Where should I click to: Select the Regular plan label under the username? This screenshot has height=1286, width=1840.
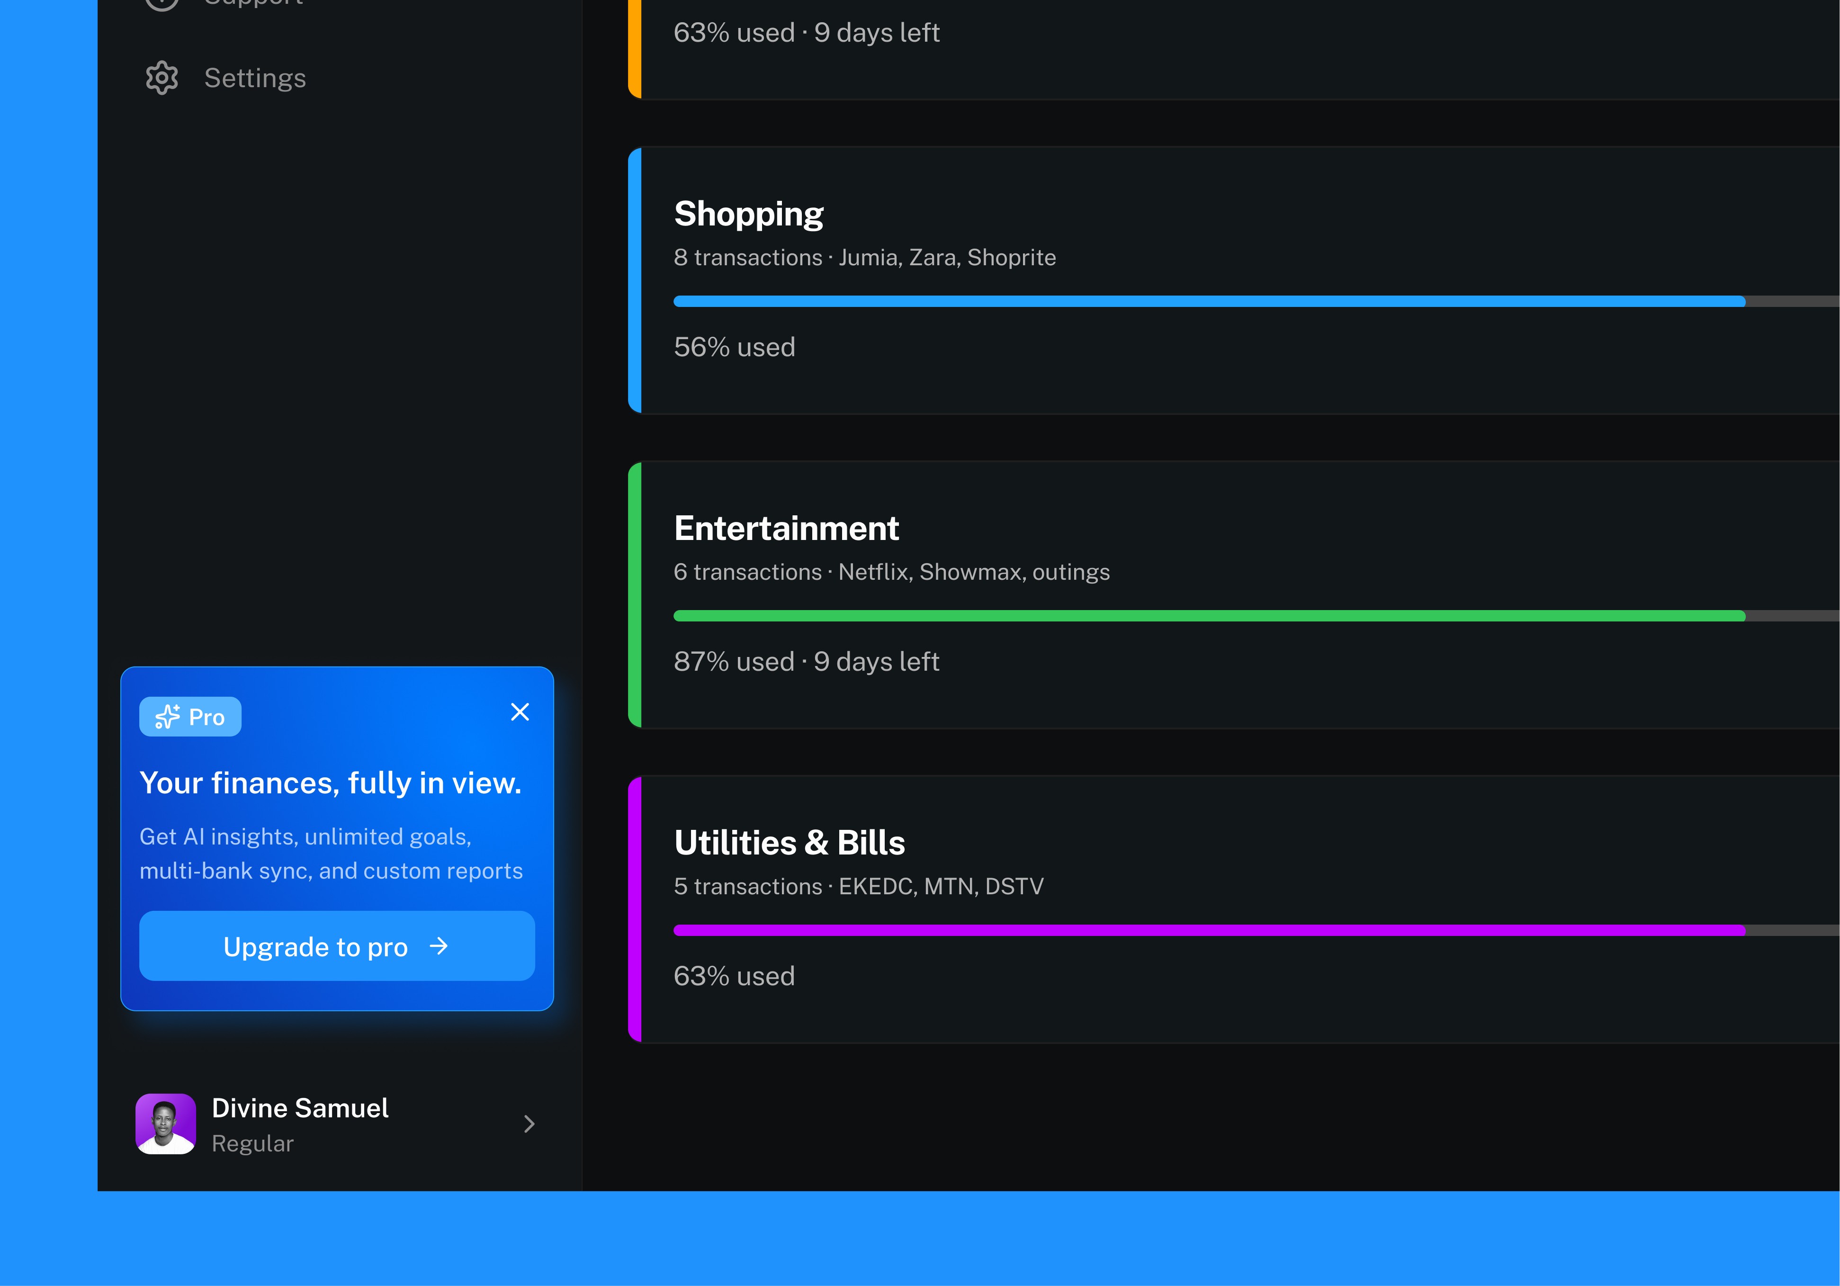(x=252, y=1143)
